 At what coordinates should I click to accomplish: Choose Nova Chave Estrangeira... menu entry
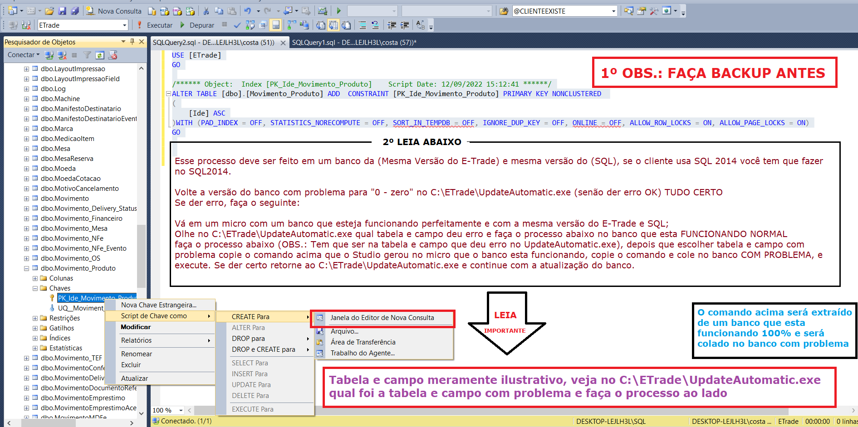click(160, 305)
